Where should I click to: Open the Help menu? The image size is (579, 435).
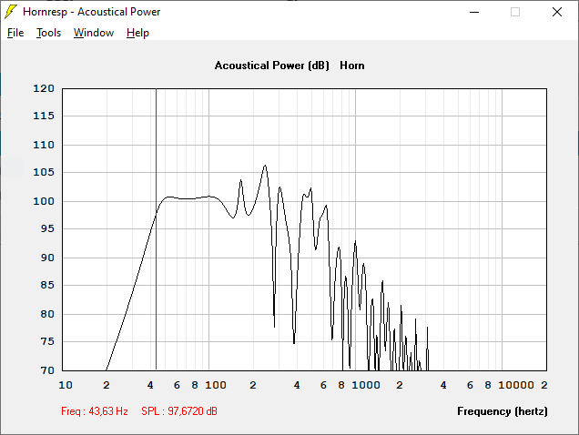(x=137, y=33)
